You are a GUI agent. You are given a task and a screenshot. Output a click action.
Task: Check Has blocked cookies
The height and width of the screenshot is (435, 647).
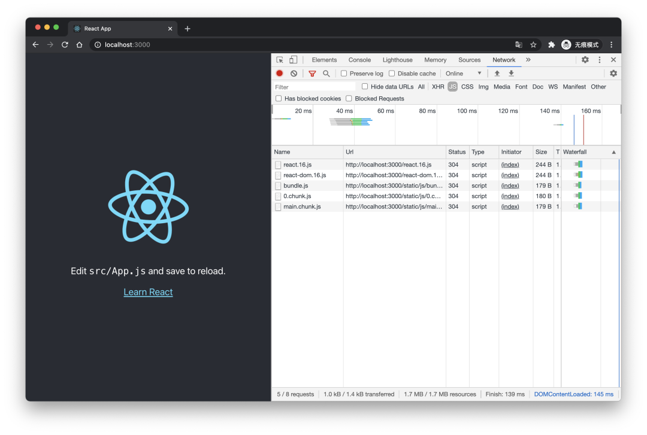point(279,99)
